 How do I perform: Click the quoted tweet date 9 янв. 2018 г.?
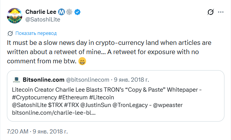[131, 80]
